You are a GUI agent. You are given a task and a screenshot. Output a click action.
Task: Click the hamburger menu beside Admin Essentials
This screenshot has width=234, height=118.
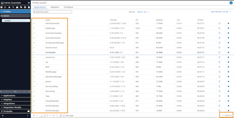pyautogui.click(x=29, y=3)
